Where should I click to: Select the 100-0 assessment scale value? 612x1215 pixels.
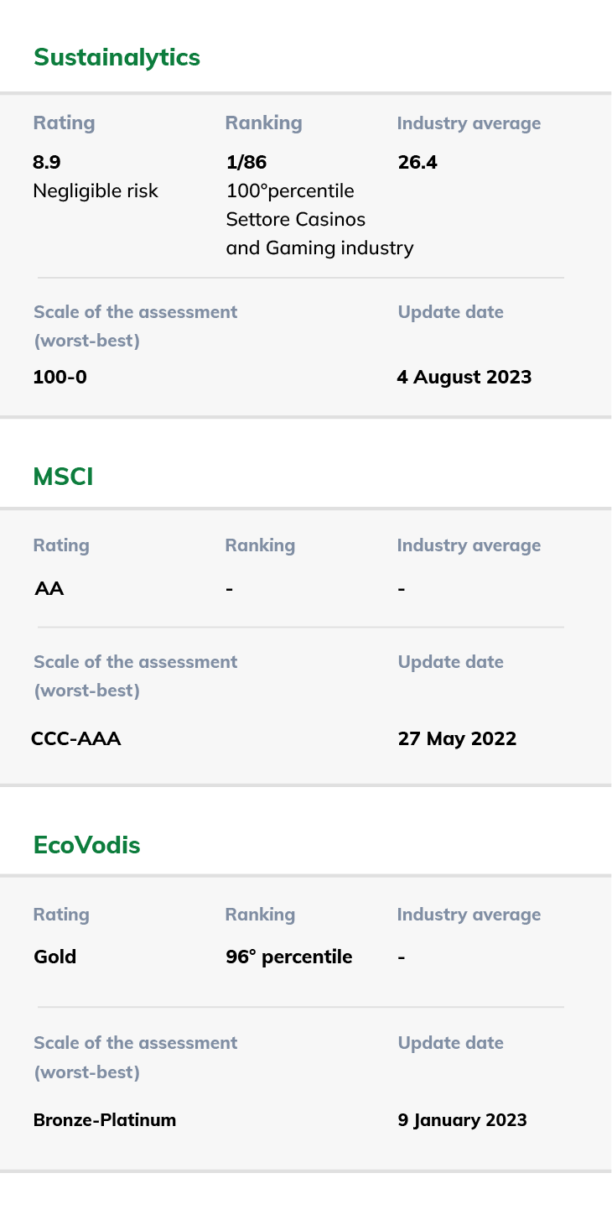[60, 377]
